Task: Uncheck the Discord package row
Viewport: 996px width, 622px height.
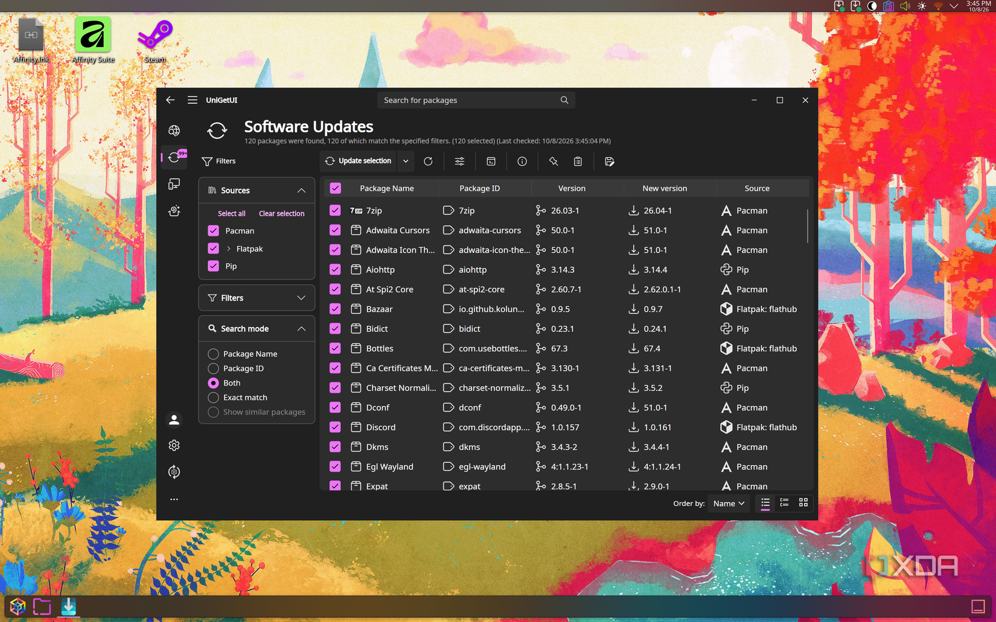Action: click(336, 427)
